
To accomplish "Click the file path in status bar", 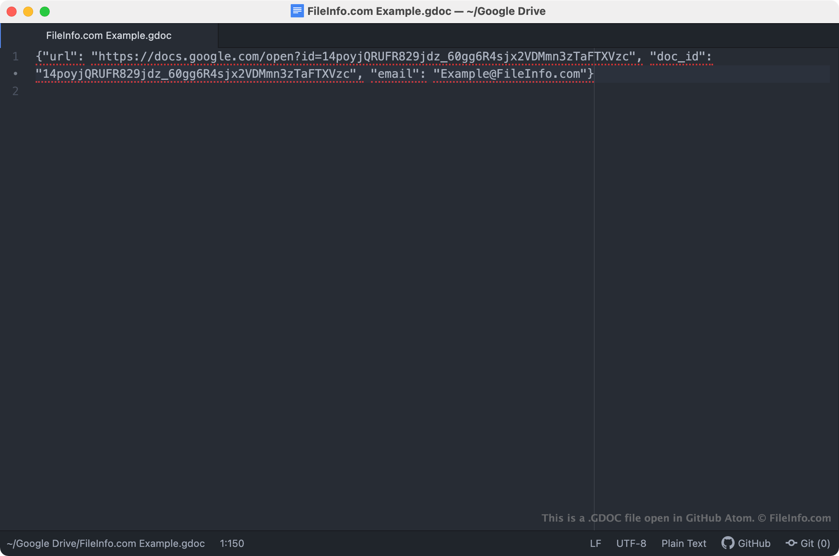I will click(106, 543).
